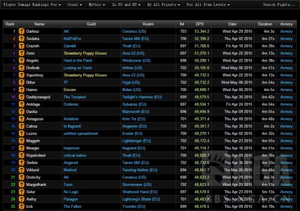The width and height of the screenshot is (300, 211).
Task: Open the Stormreaver (US) realm link
Action: click(136, 185)
